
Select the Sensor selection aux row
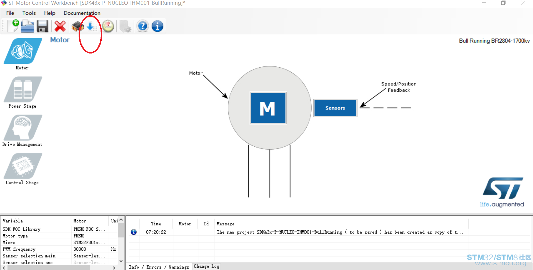click(x=59, y=262)
